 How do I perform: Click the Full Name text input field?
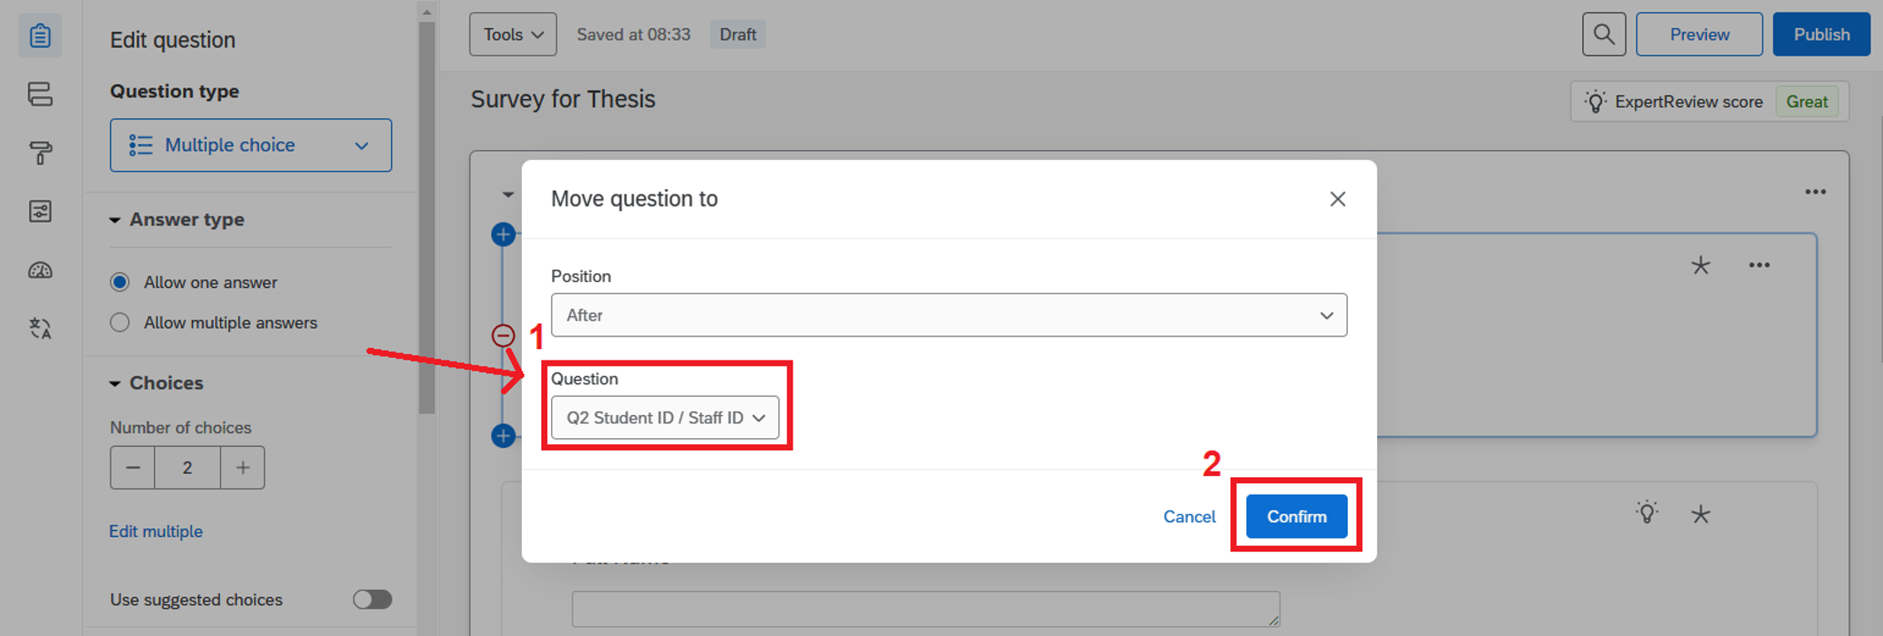[924, 609]
